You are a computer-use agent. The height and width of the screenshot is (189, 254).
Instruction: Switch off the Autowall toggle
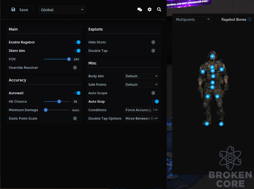pyautogui.click(x=77, y=93)
